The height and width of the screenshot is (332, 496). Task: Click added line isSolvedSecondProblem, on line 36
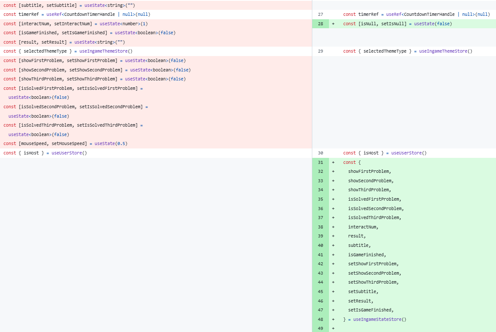click(x=376, y=209)
